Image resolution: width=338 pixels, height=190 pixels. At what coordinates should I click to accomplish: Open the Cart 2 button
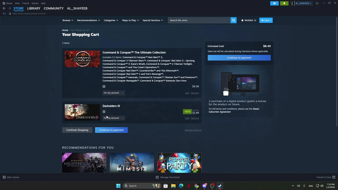pyautogui.click(x=266, y=20)
